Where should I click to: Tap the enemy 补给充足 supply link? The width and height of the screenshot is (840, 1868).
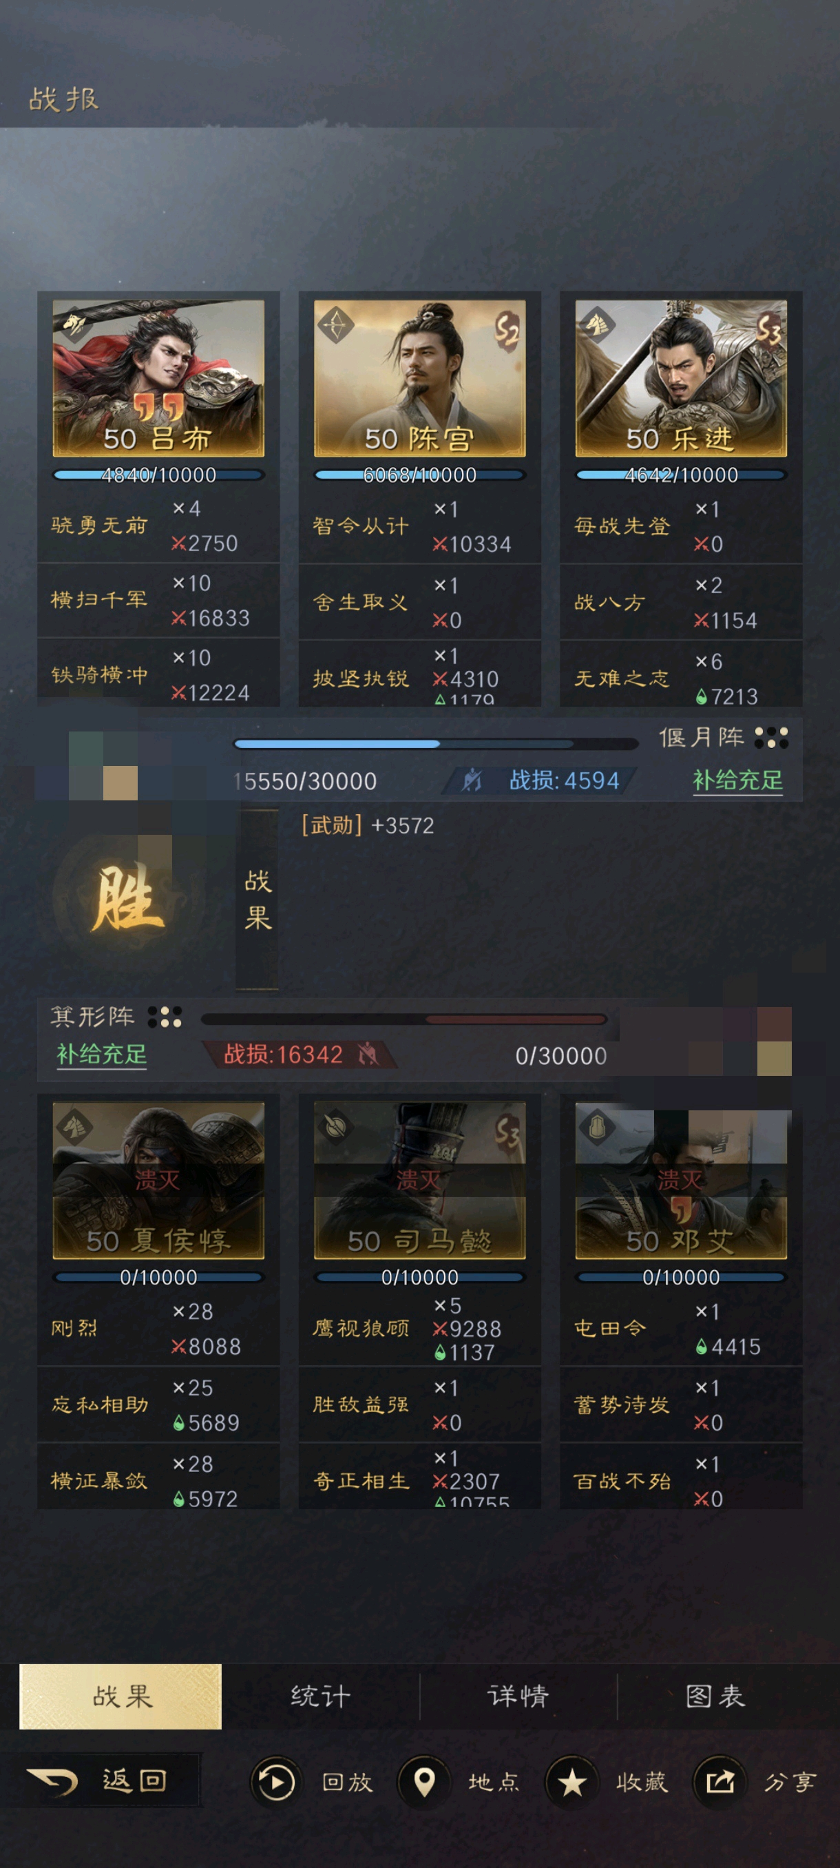point(101,1054)
